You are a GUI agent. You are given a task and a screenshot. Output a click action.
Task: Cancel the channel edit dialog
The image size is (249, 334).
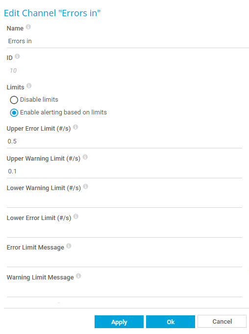222,321
